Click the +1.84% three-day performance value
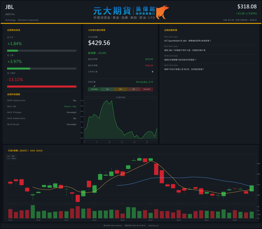This screenshot has width=262, height=229. 15,43
